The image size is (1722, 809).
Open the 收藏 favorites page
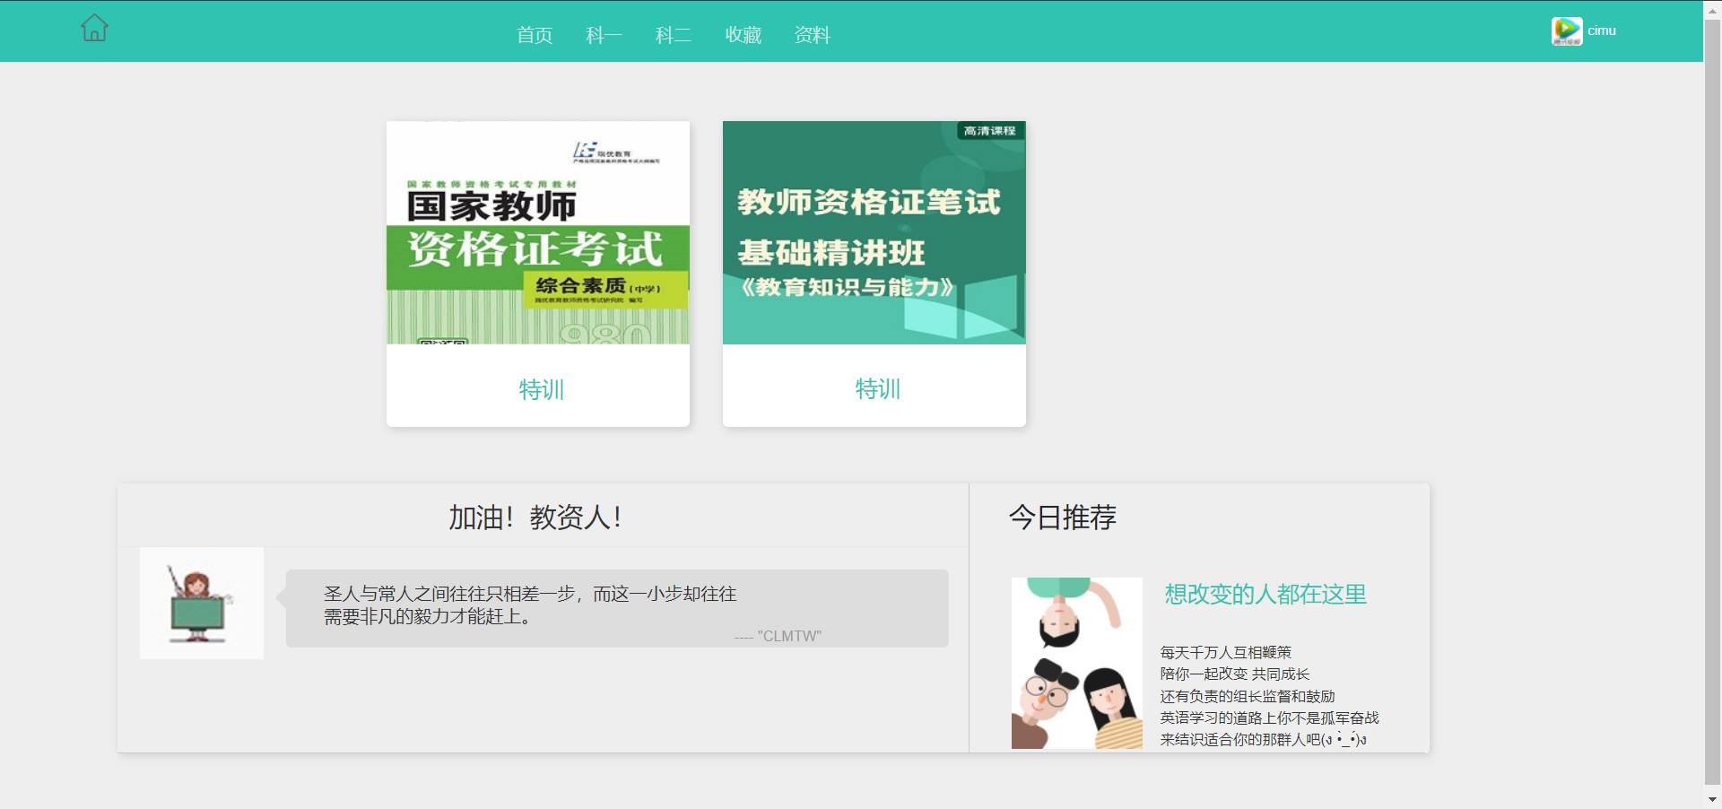point(743,35)
